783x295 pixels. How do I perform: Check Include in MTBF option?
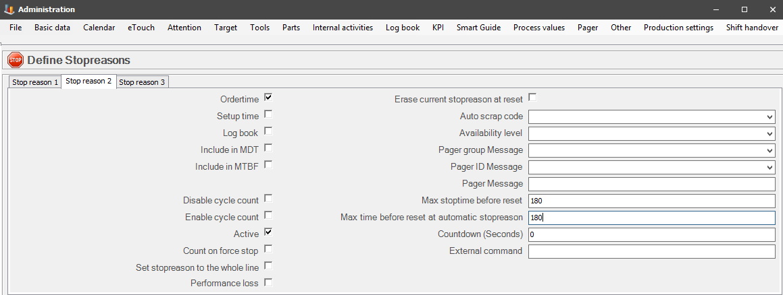click(x=268, y=164)
